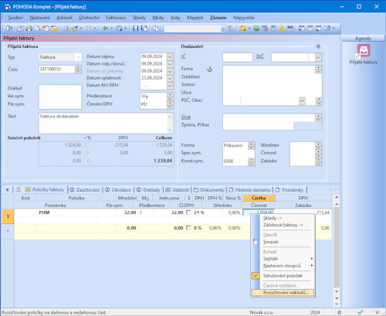Click the help question mark toolbar icon
386x316 pixels.
pyautogui.click(x=327, y=29)
